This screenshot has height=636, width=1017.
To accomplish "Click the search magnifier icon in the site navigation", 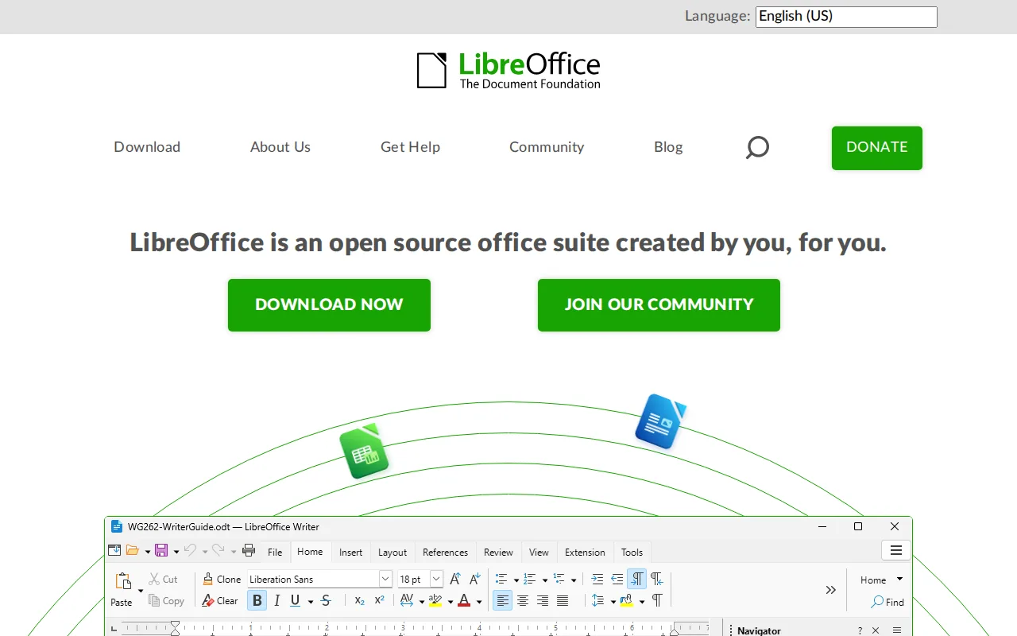I will [x=757, y=148].
